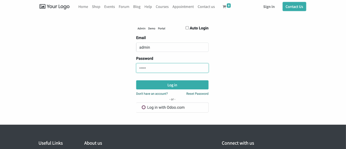
Task: Follow the Reset Password link
Action: (197, 94)
